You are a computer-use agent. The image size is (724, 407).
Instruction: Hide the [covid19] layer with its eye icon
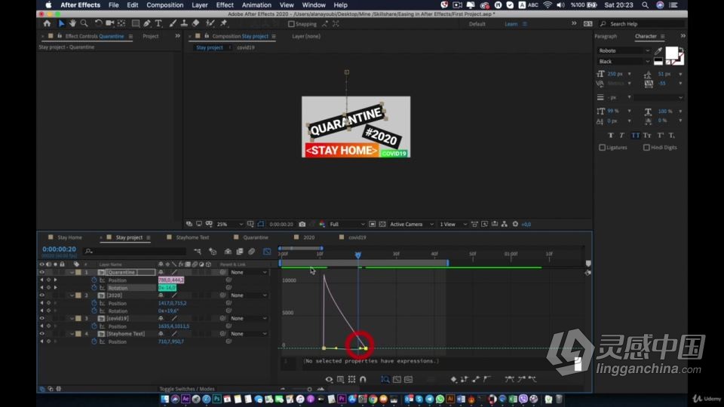pyautogui.click(x=41, y=318)
